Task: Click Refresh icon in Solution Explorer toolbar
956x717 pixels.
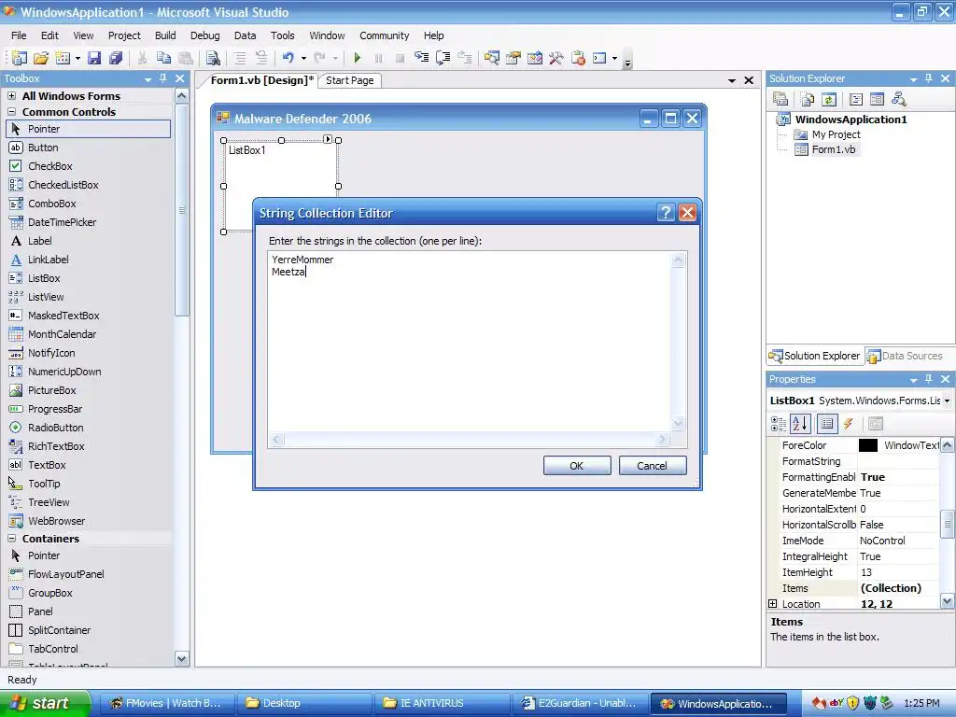Action: 829,99
